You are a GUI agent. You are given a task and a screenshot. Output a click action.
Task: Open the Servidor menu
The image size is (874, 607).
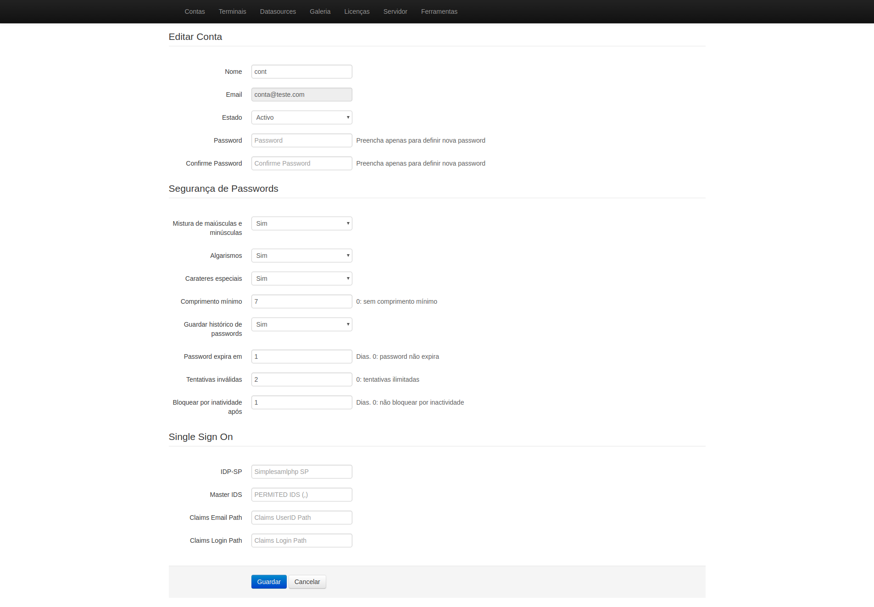[x=395, y=11]
